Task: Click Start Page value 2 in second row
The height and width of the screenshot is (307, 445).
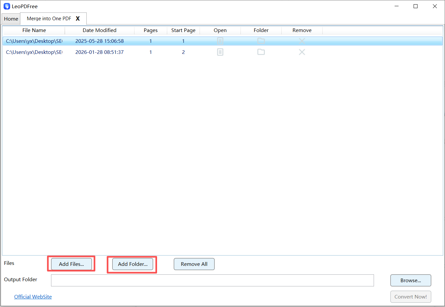Action: 183,52
